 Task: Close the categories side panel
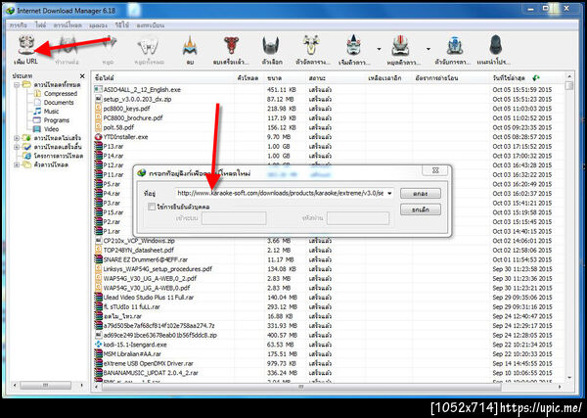(82, 76)
